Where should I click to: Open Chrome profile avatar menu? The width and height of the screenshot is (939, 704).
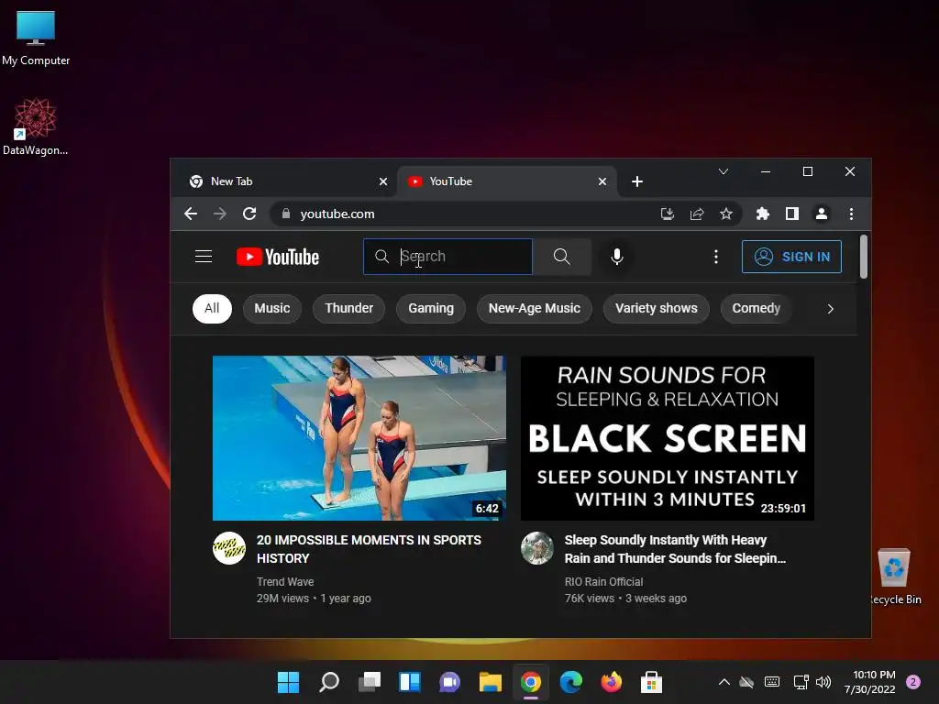coord(821,214)
